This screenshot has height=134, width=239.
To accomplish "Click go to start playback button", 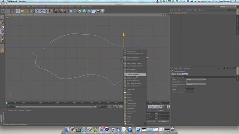I will (x=110, y=107).
